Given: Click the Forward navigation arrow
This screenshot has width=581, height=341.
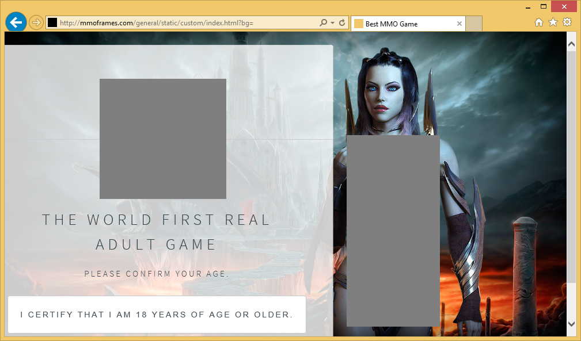Looking at the screenshot, I should coord(36,22).
